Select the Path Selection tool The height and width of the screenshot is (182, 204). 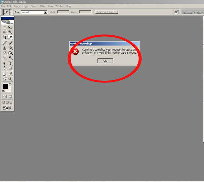click(5, 63)
